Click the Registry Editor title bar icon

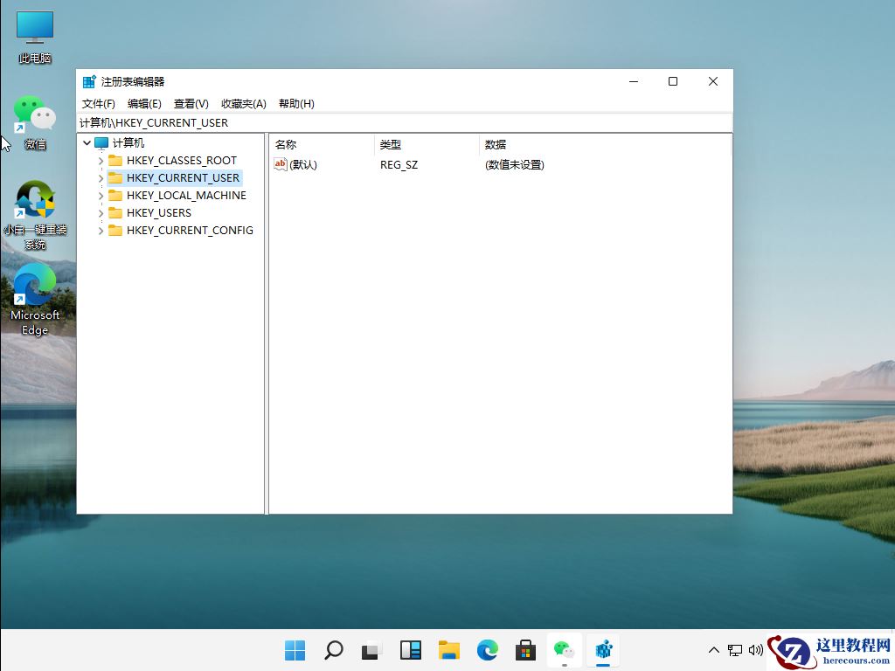[88, 80]
